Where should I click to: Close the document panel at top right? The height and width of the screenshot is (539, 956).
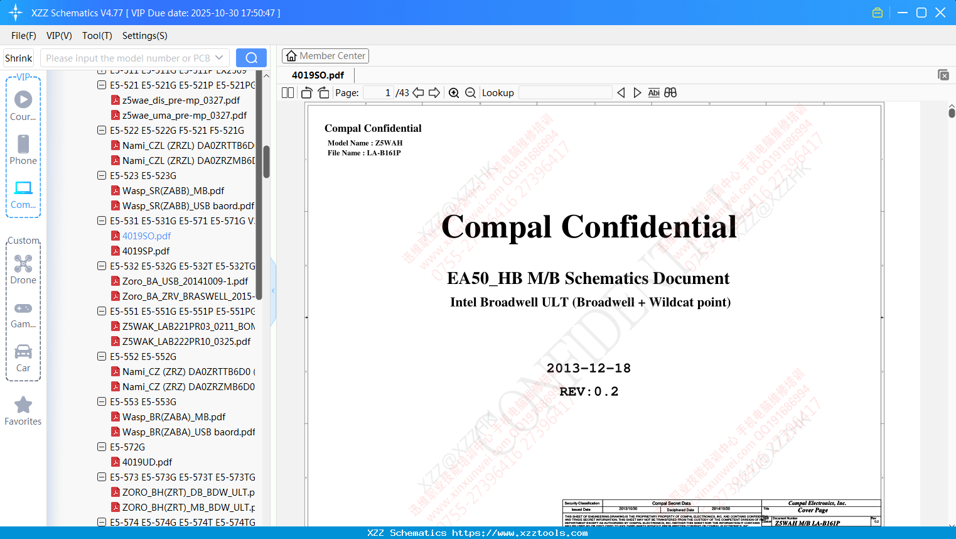tap(943, 75)
